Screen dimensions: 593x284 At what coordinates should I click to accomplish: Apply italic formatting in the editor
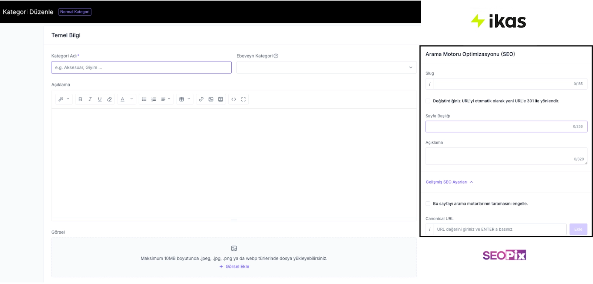tap(90, 99)
